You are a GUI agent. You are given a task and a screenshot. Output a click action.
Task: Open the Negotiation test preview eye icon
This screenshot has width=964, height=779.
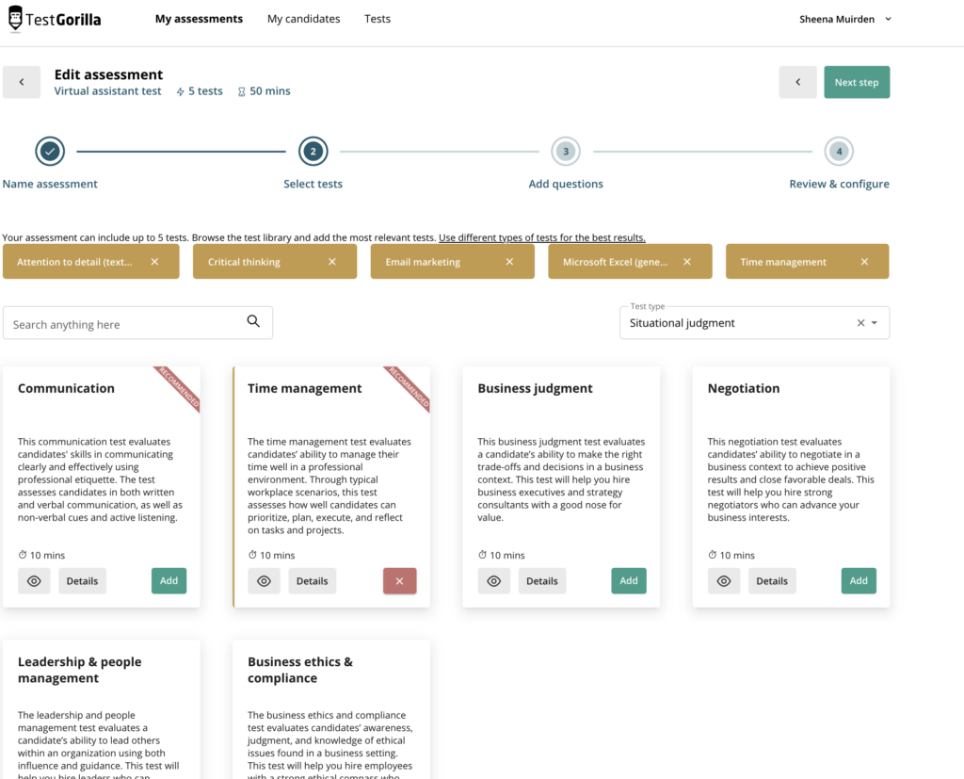(723, 580)
